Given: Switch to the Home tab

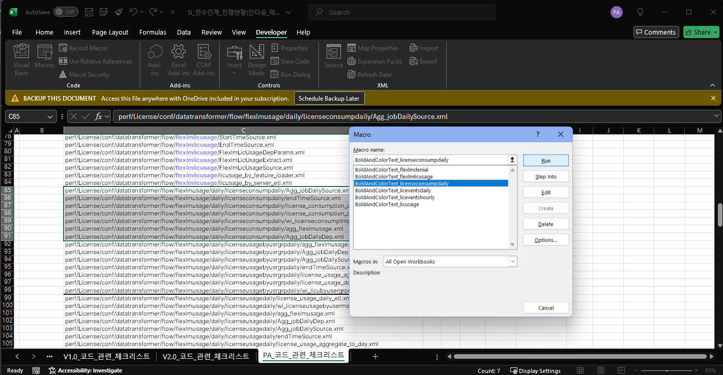Looking at the screenshot, I should tap(44, 32).
